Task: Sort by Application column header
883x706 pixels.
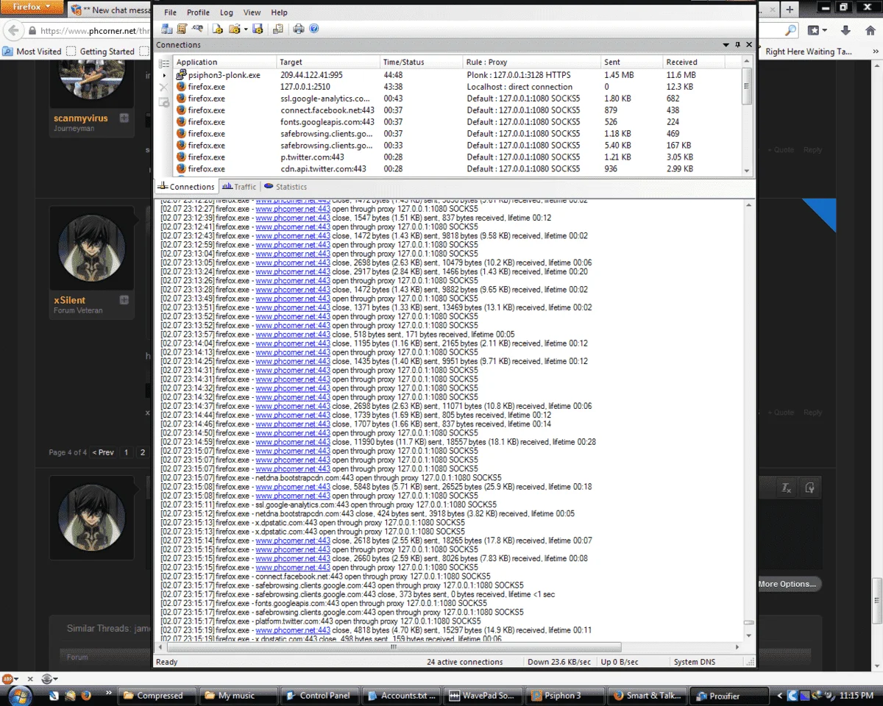Action: (x=224, y=63)
